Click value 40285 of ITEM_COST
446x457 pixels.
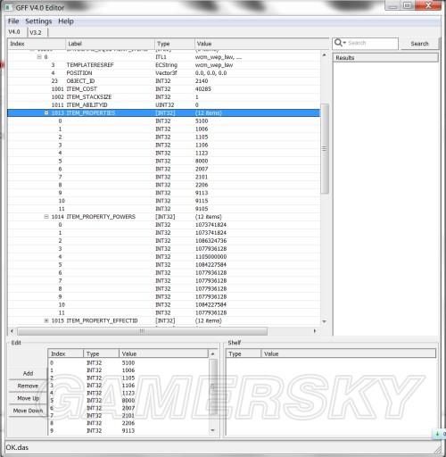click(x=203, y=89)
